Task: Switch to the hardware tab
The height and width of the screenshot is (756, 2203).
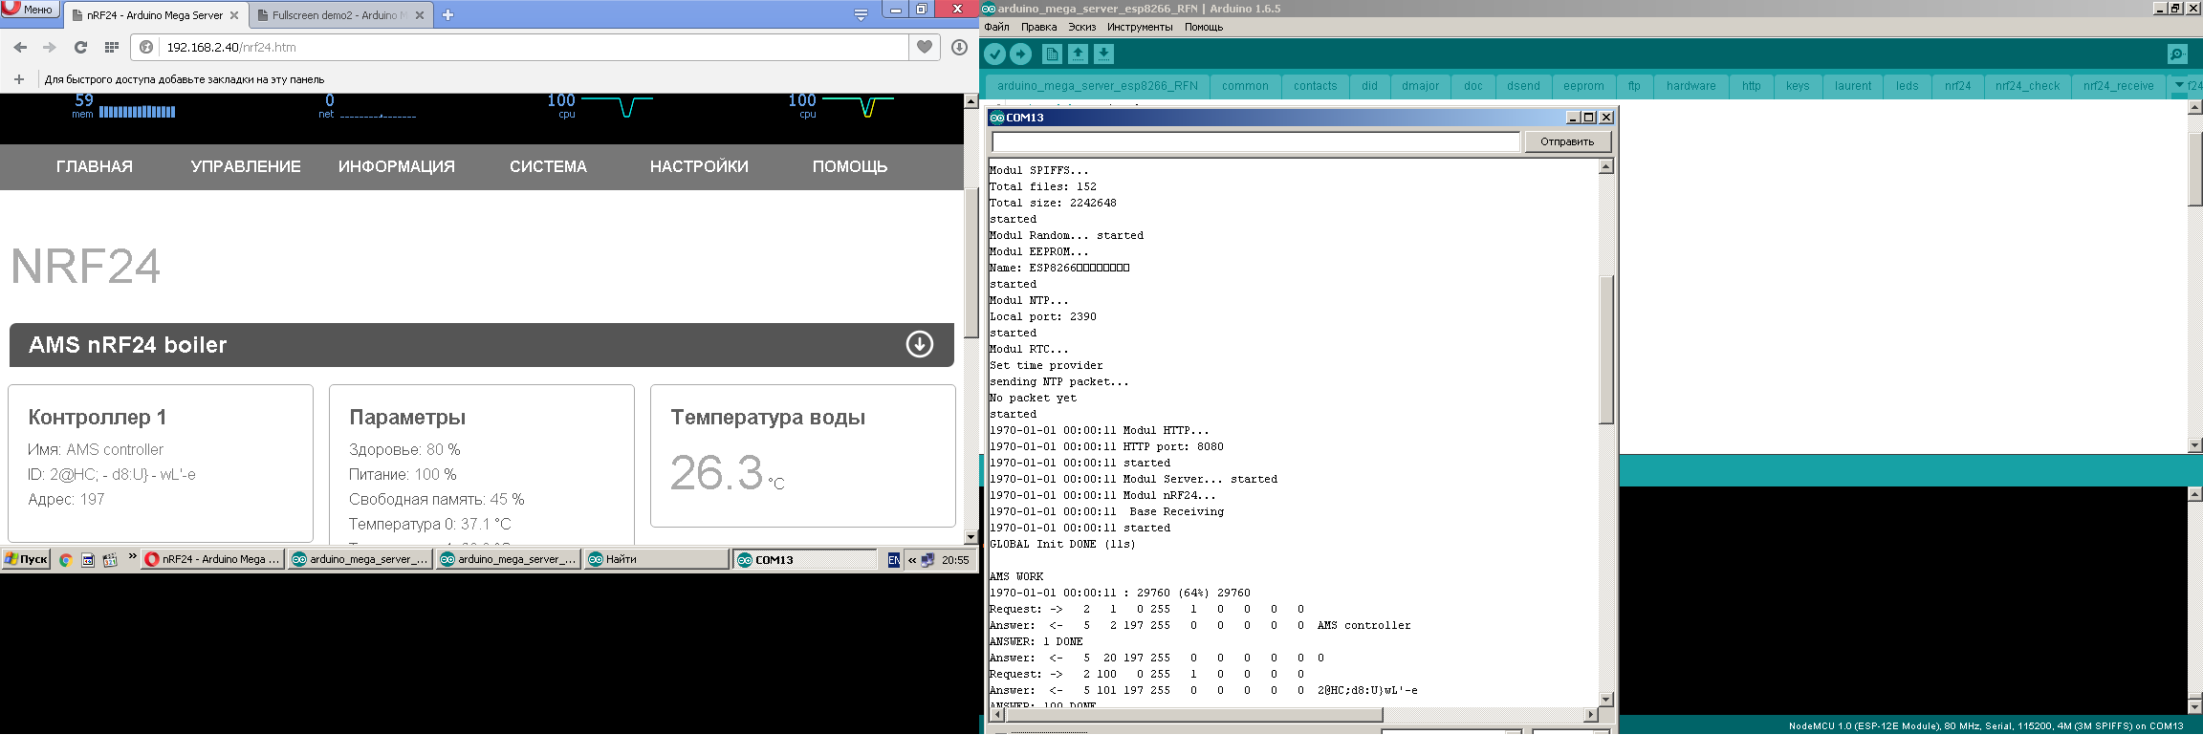Action: coord(1690,86)
